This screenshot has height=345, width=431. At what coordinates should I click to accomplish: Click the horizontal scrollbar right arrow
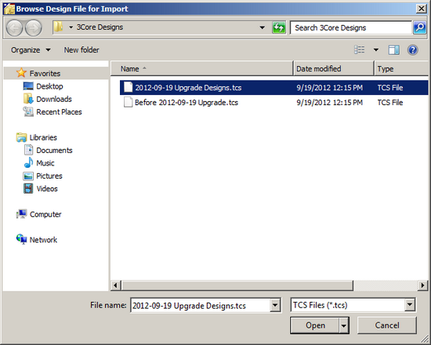422,285
